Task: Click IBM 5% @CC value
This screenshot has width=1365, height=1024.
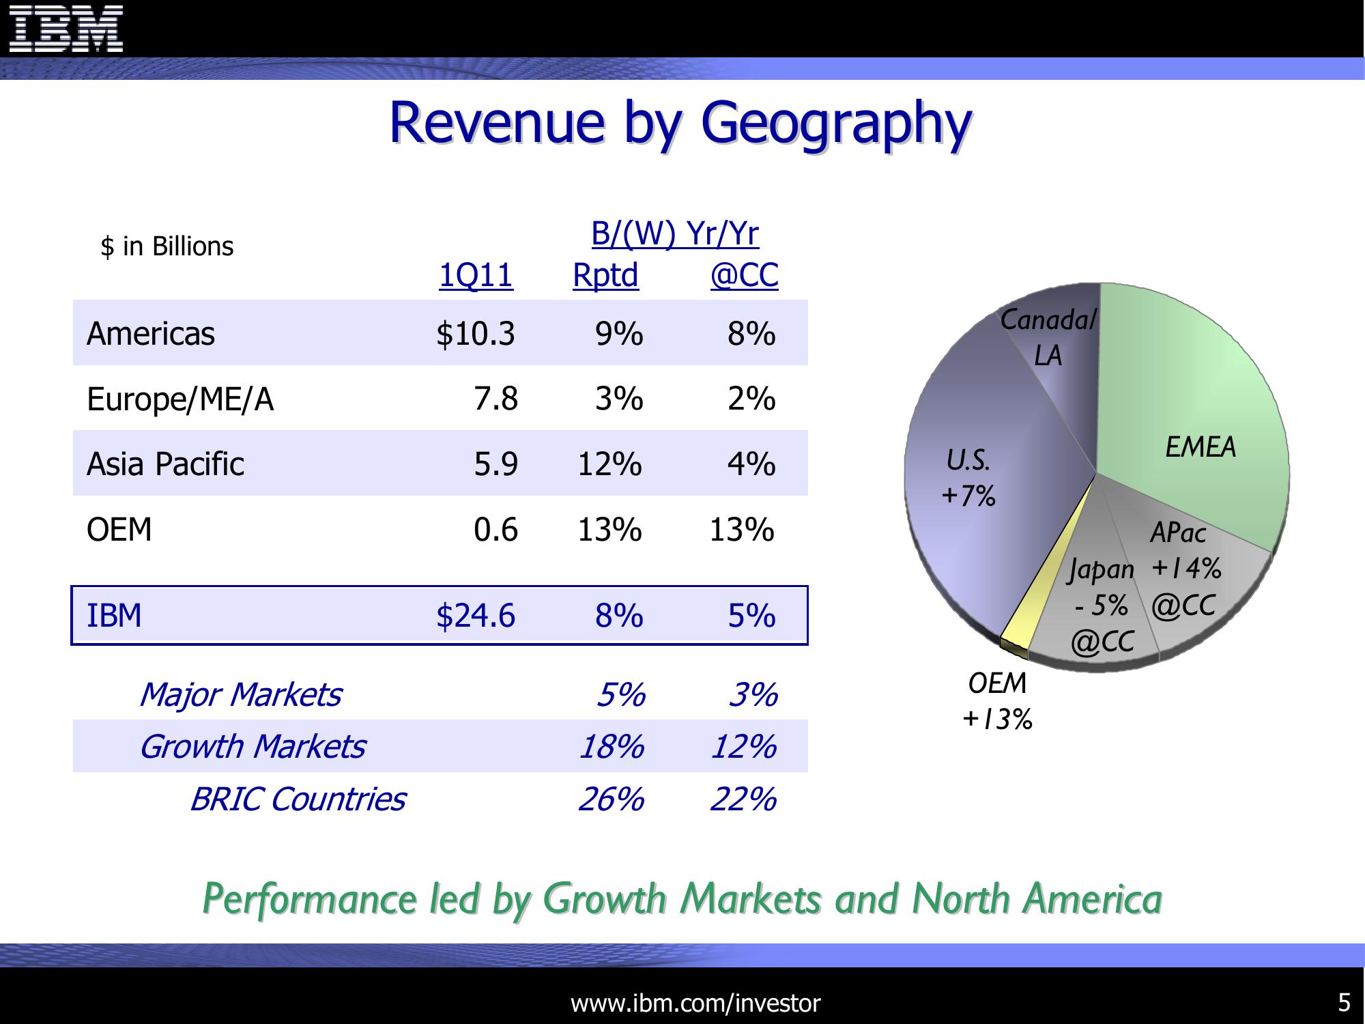Action: click(x=751, y=616)
